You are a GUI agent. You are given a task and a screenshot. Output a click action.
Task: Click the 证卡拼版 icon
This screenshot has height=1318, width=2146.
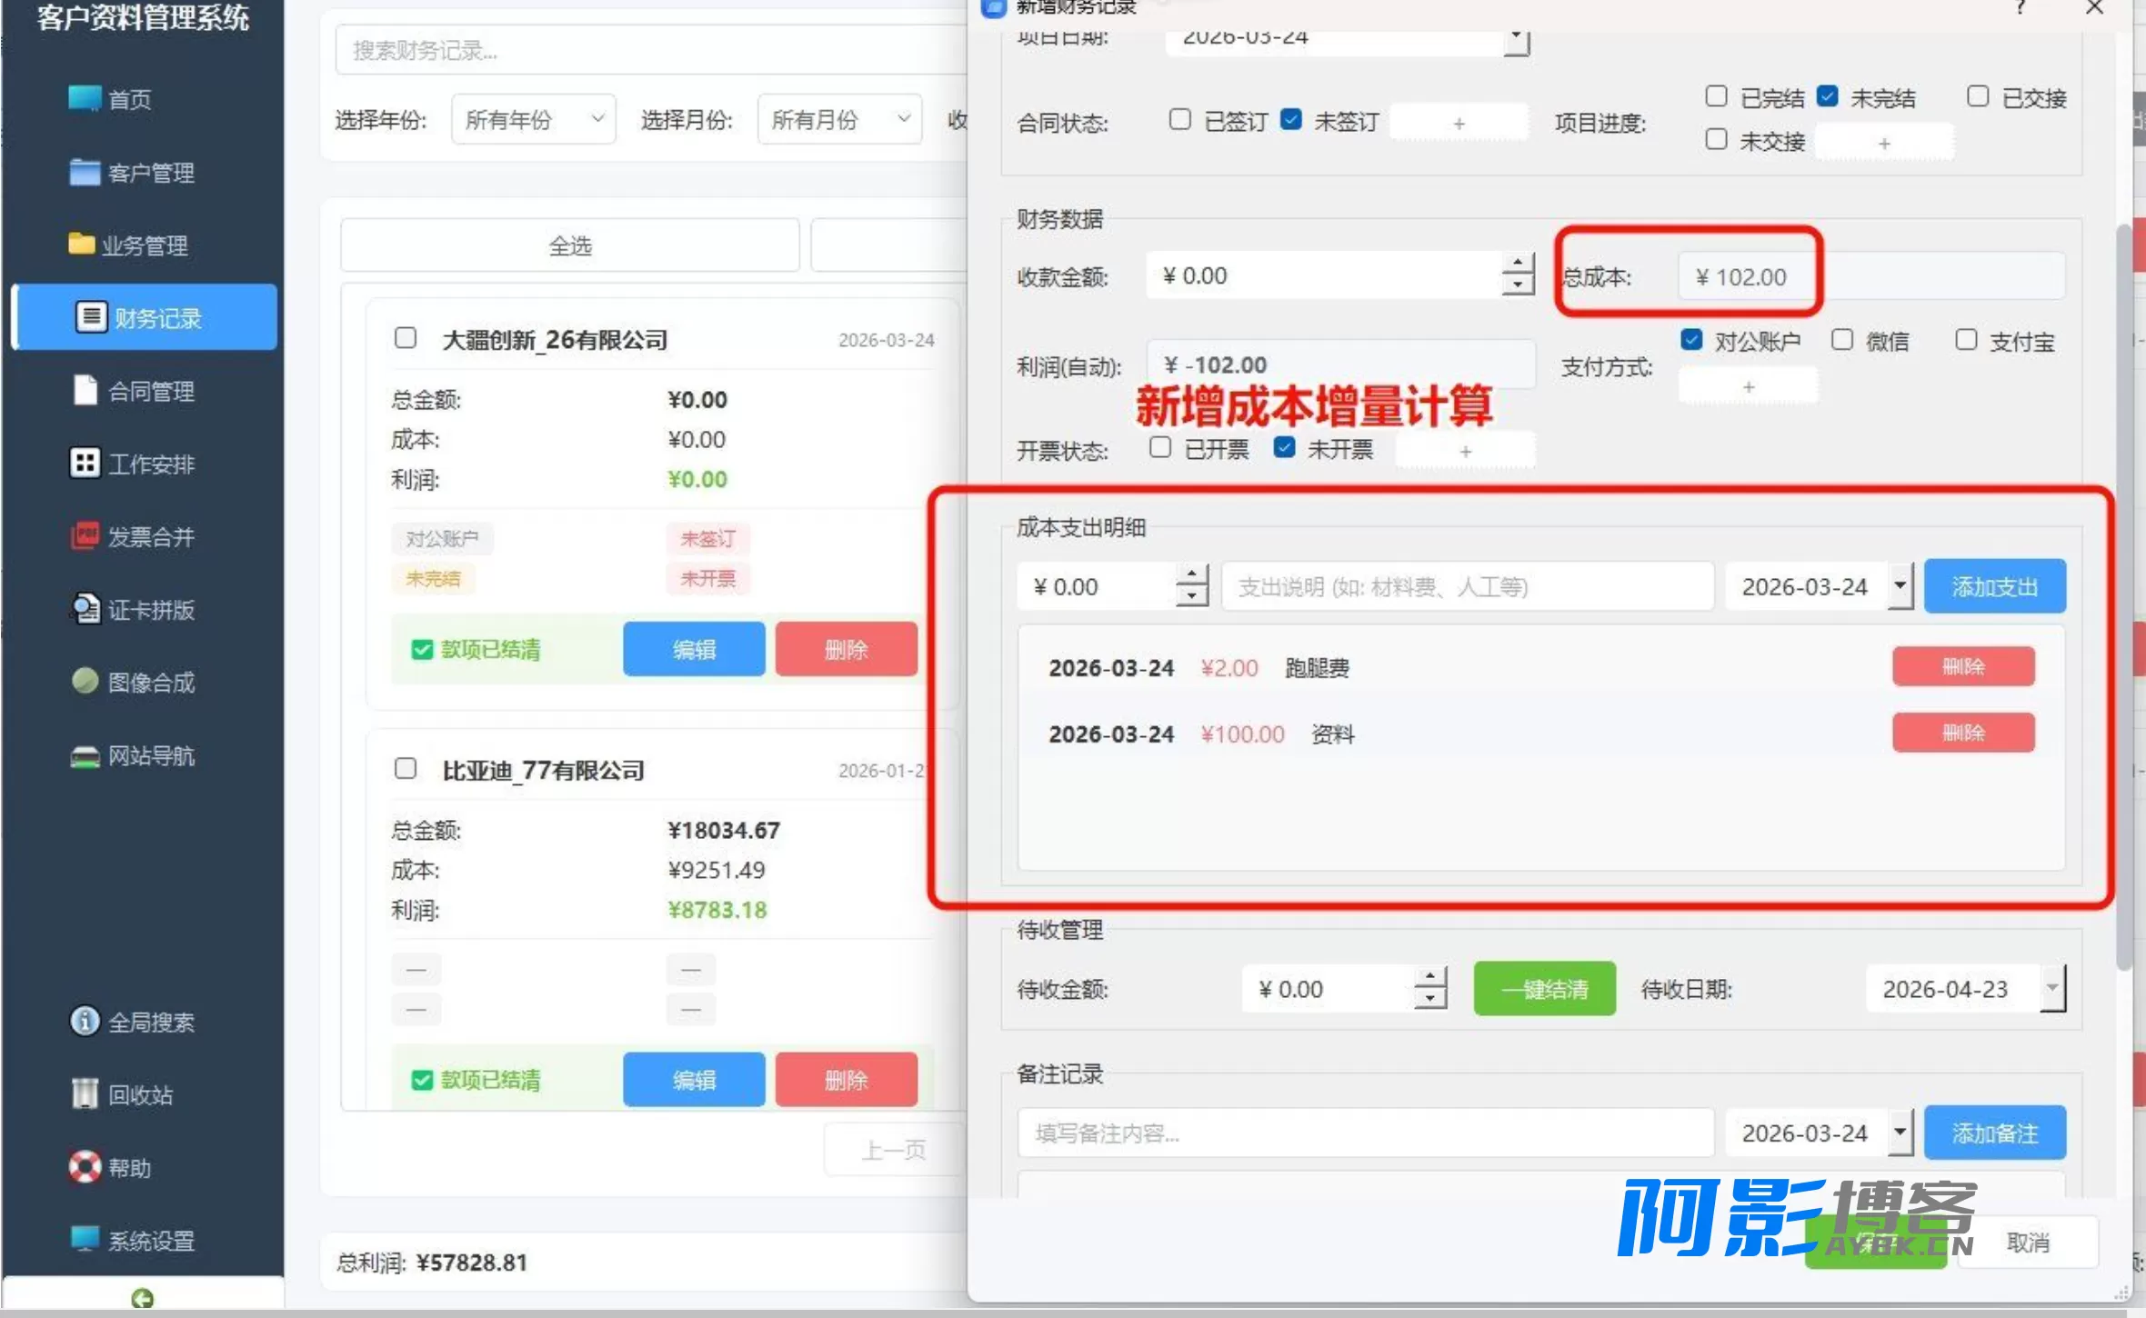point(85,608)
